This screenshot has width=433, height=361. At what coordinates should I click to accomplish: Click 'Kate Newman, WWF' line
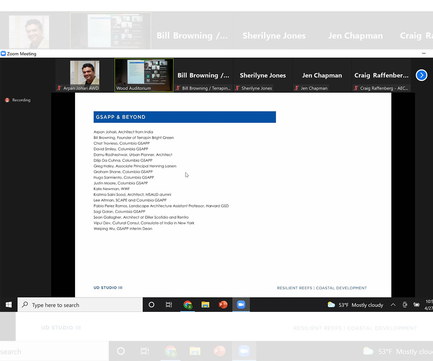click(111, 189)
